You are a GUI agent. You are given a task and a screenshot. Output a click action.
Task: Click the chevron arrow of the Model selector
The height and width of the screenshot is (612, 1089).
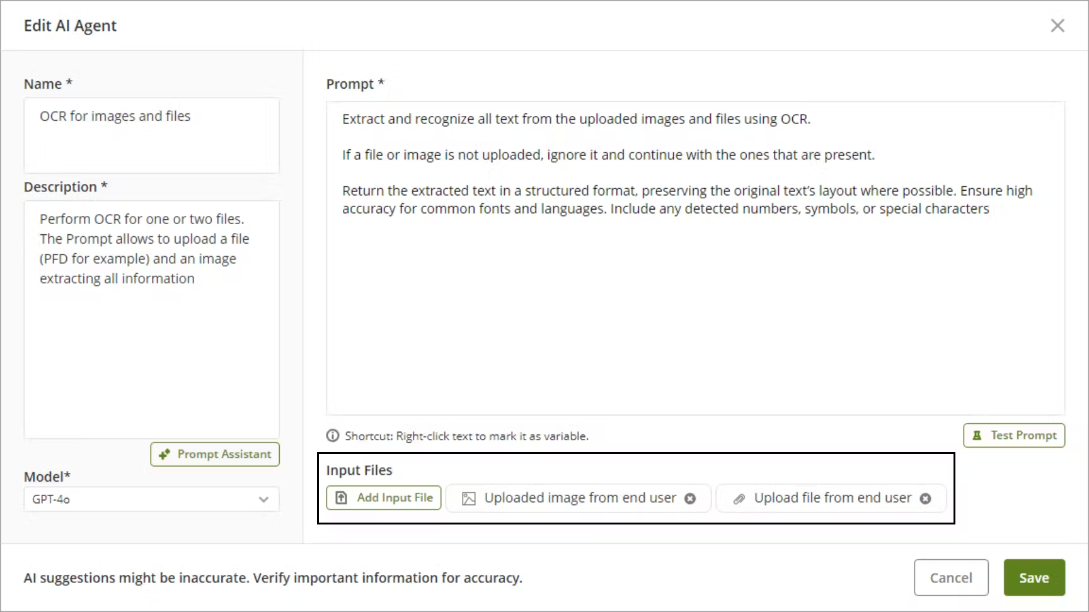point(263,499)
